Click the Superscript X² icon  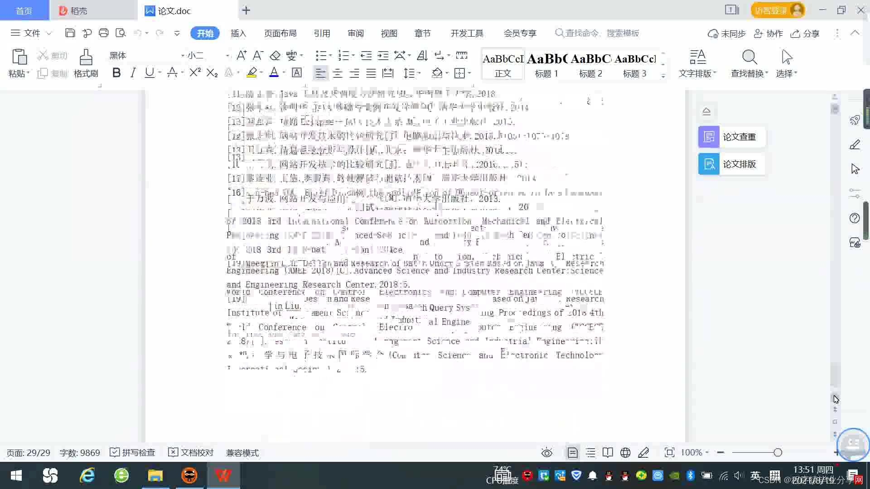click(x=195, y=73)
